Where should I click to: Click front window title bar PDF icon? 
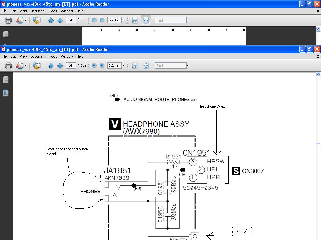coord(3,49)
